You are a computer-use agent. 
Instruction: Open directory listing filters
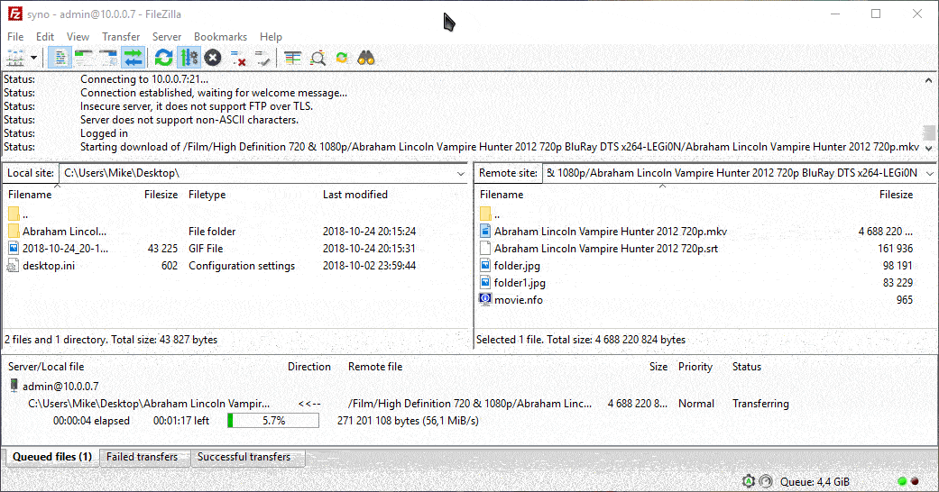(293, 58)
